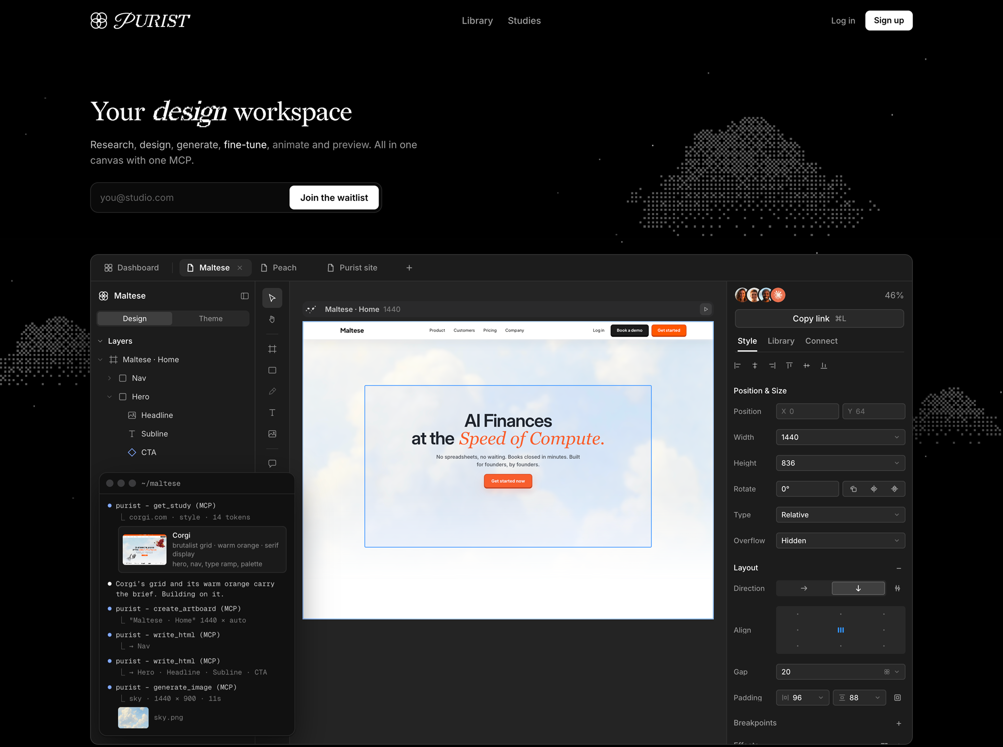Open the Width dropdown
Screen dimensions: 1003x747
(840, 437)
